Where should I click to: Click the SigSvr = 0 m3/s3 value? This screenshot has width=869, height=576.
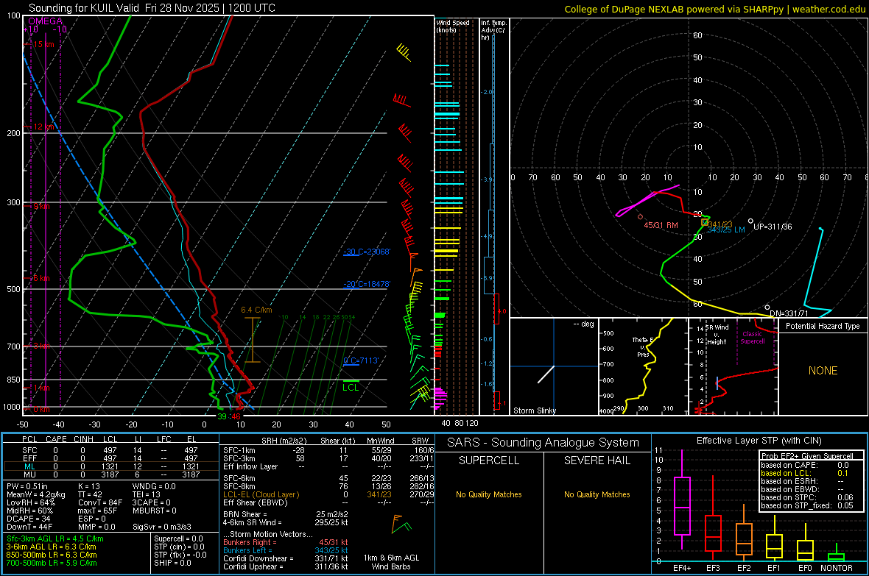tap(162, 527)
